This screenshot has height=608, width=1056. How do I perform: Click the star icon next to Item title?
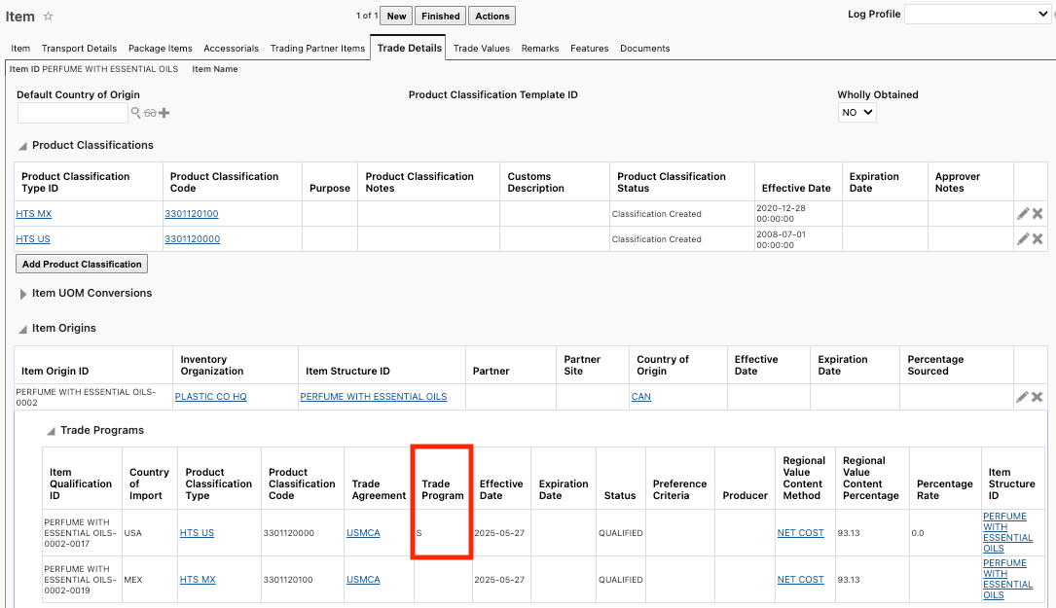point(47,16)
